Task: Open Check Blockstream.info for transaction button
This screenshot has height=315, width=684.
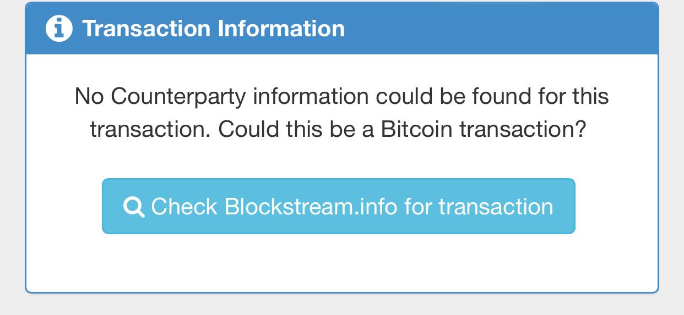Action: click(339, 206)
